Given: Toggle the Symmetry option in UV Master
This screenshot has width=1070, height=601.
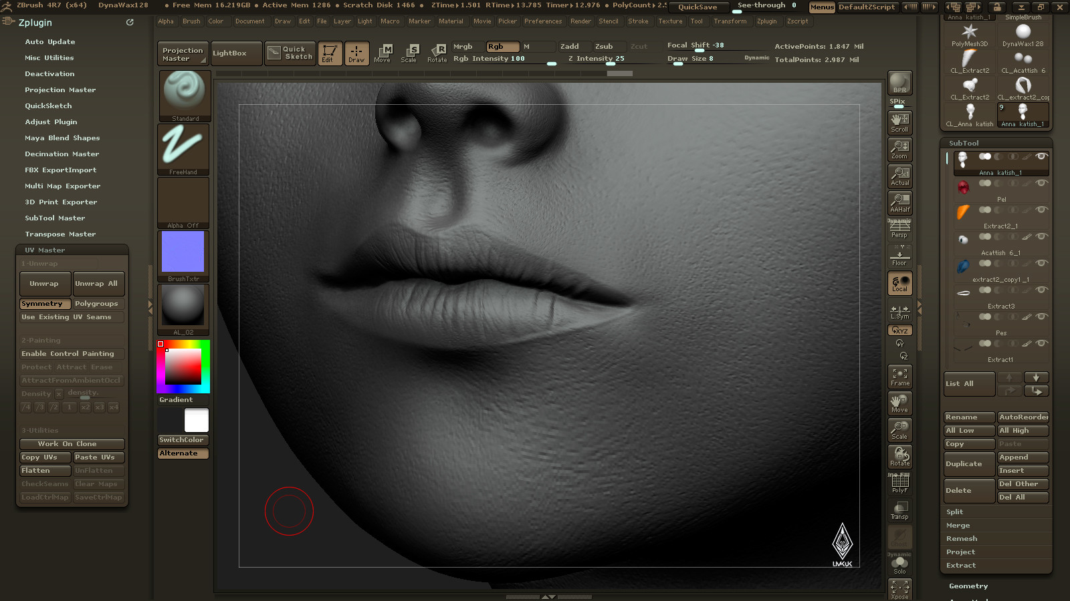Looking at the screenshot, I should [x=45, y=304].
